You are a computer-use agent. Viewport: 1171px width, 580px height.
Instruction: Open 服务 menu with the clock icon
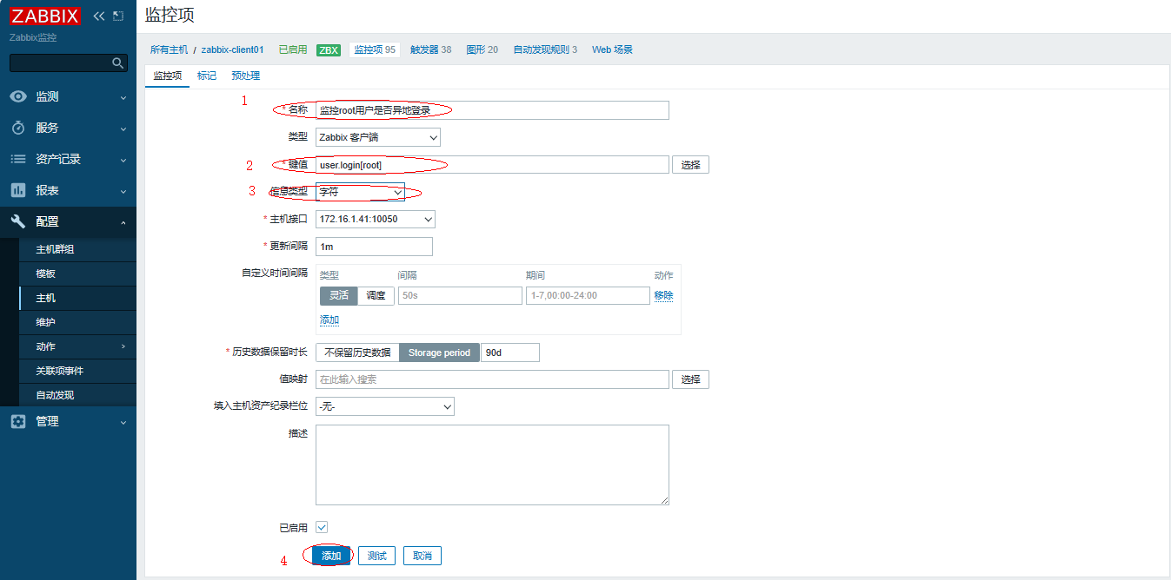click(x=18, y=128)
